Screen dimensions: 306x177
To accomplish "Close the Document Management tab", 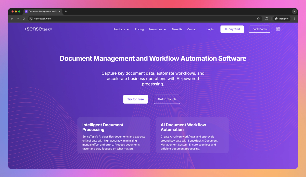I will click(60, 11).
